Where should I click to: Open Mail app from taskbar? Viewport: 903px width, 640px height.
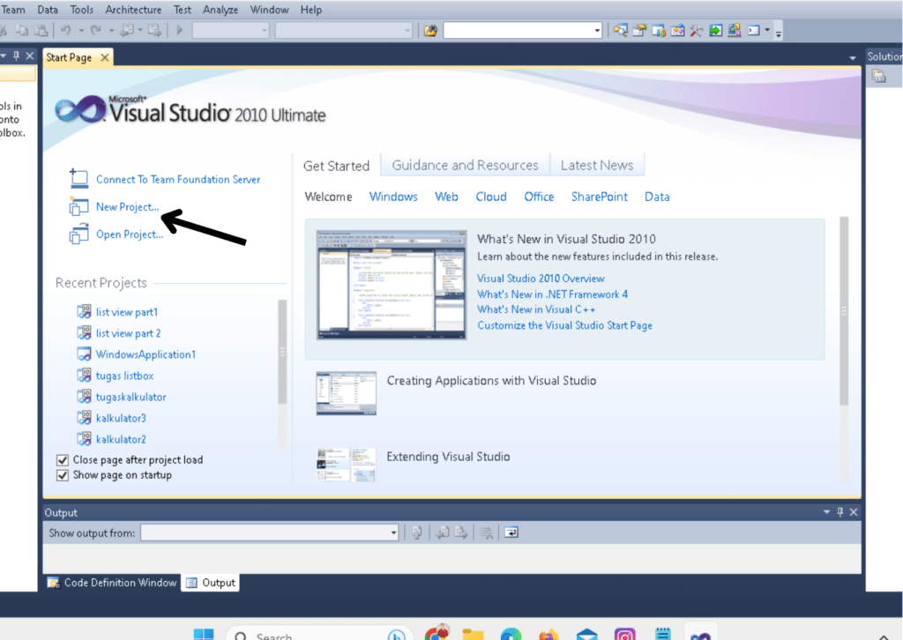pyautogui.click(x=586, y=634)
